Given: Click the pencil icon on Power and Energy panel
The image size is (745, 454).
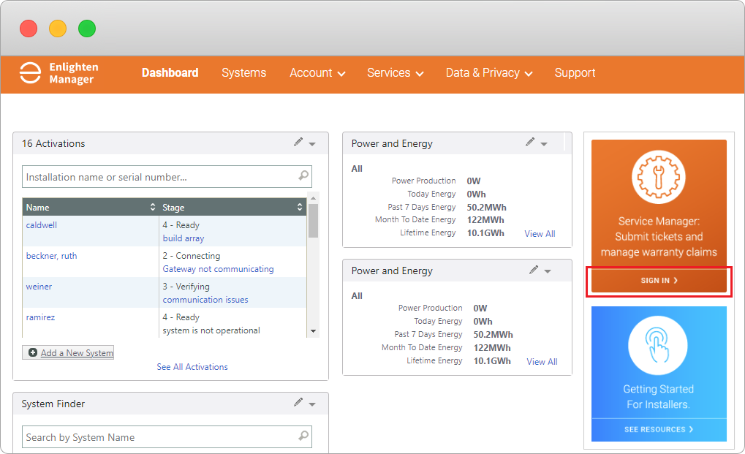Looking at the screenshot, I should 529,143.
